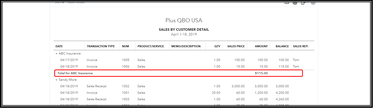This screenshot has width=373, height=108.
Task: Collapse the ABC Insurance group
Action: [x=57, y=53]
